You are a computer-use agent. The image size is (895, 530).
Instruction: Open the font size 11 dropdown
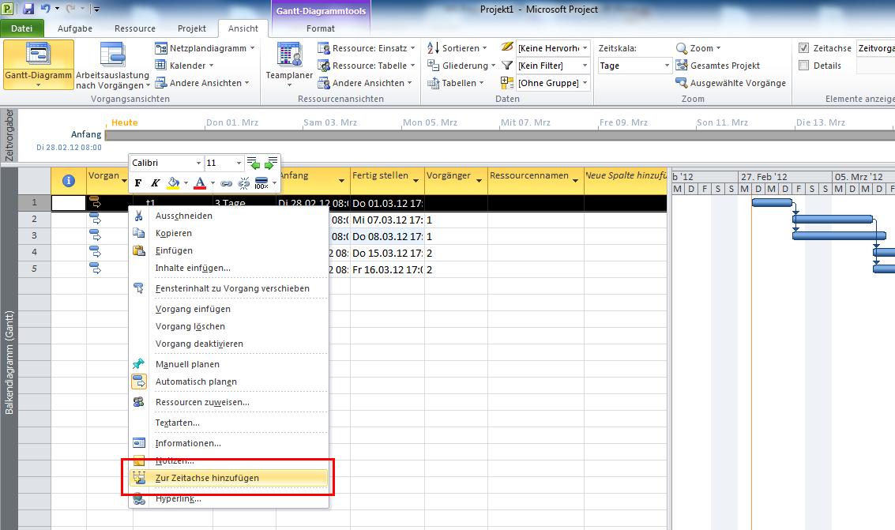click(x=239, y=164)
